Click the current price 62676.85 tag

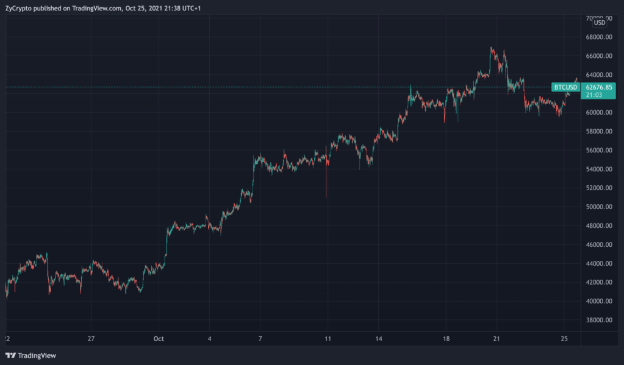click(x=598, y=87)
